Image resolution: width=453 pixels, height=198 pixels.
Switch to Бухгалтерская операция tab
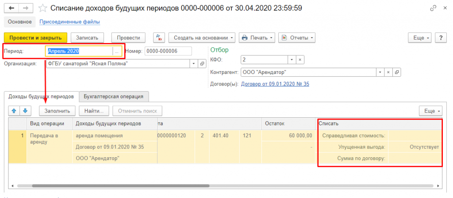click(114, 96)
